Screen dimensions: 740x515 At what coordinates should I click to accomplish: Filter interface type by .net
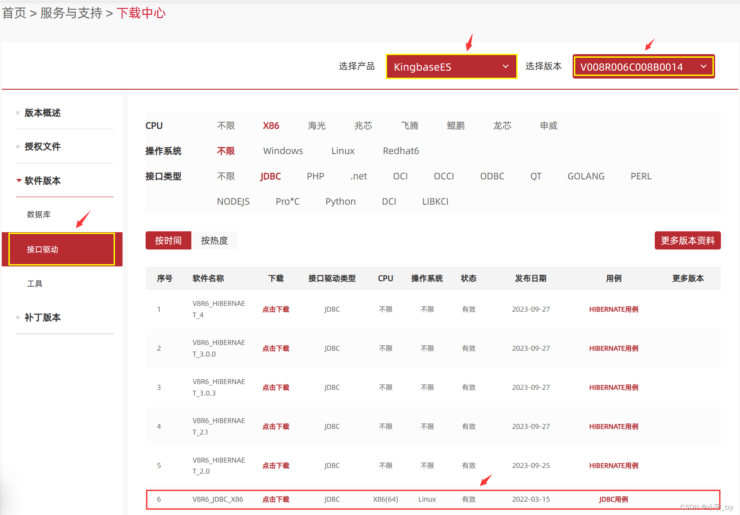pos(359,176)
